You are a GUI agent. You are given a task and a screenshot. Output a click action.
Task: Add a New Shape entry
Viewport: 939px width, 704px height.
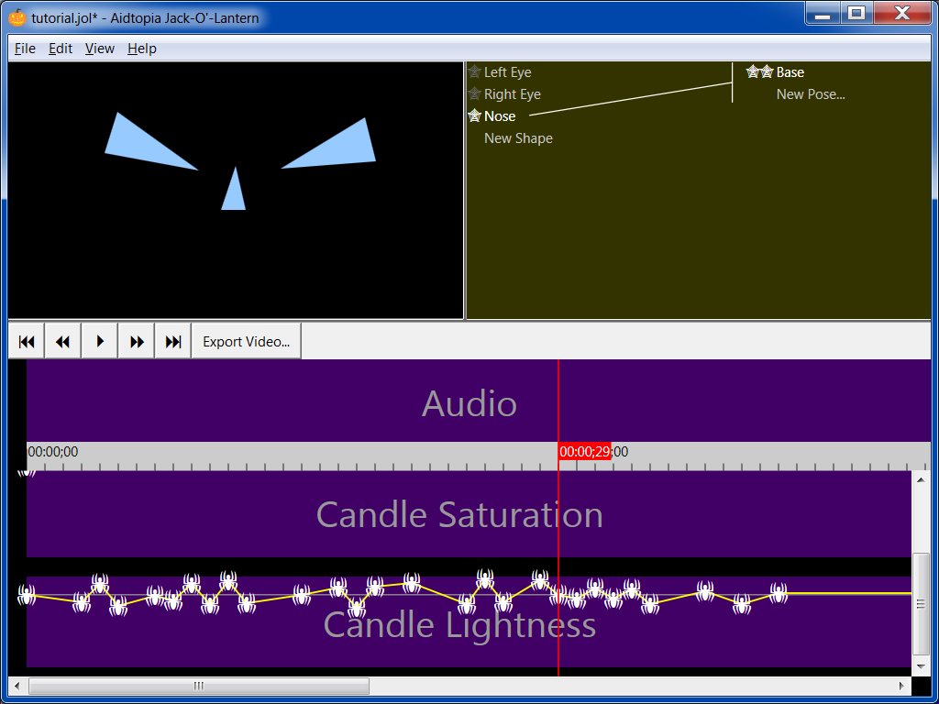[518, 138]
